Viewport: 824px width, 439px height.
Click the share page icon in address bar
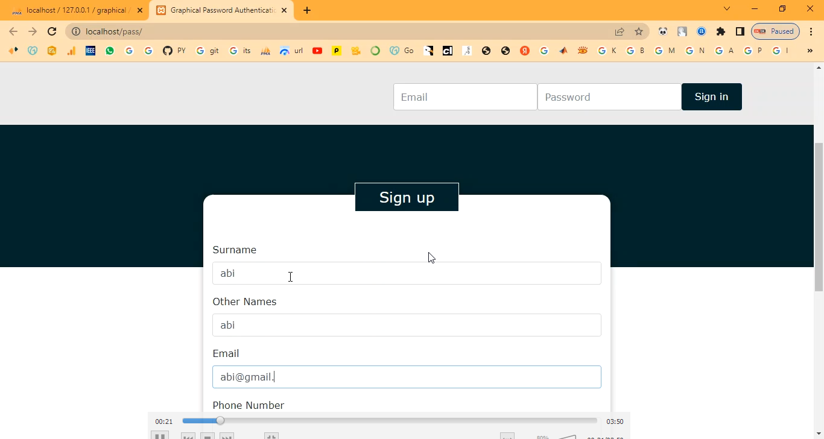click(x=620, y=31)
